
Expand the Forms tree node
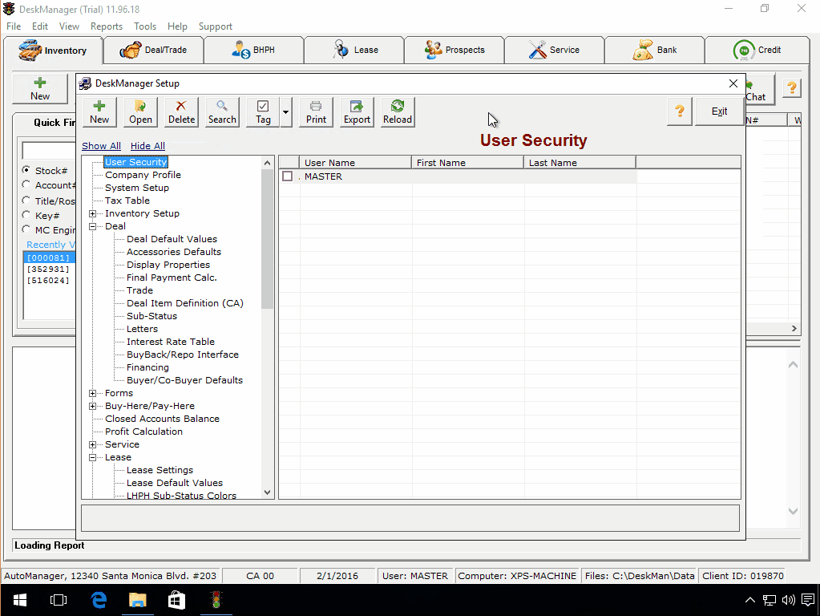tap(92, 393)
